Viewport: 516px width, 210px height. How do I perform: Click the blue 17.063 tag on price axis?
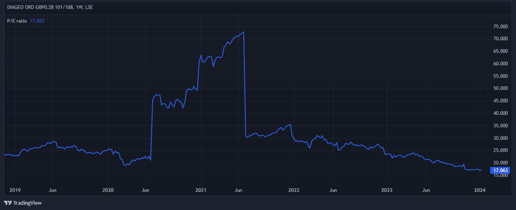coord(501,170)
